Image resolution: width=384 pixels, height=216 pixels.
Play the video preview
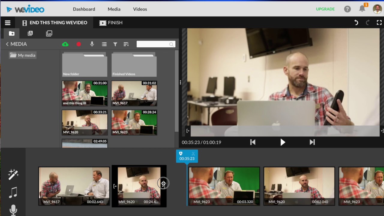(283, 142)
